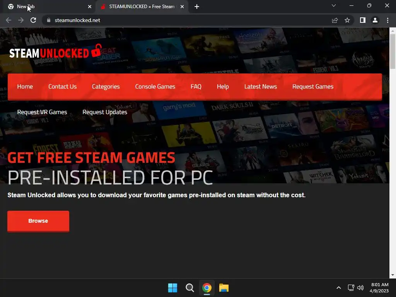Image resolution: width=396 pixels, height=297 pixels.
Task: Share this page using the share icon
Action: pyautogui.click(x=335, y=20)
